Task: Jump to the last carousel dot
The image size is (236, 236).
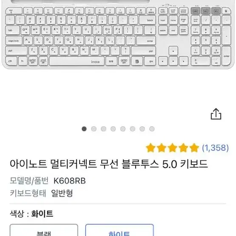Action: pyautogui.click(x=152, y=129)
